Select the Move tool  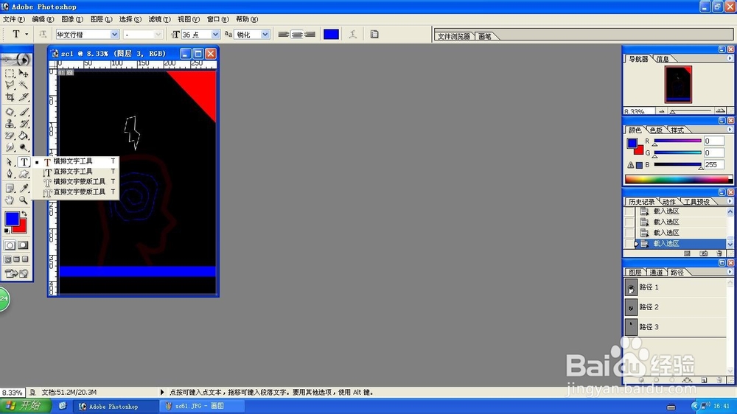pos(24,74)
